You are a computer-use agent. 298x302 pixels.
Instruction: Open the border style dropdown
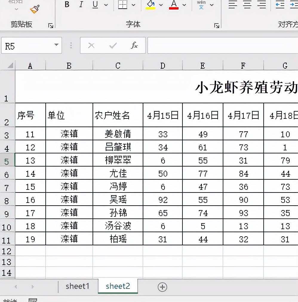coord(134,5)
